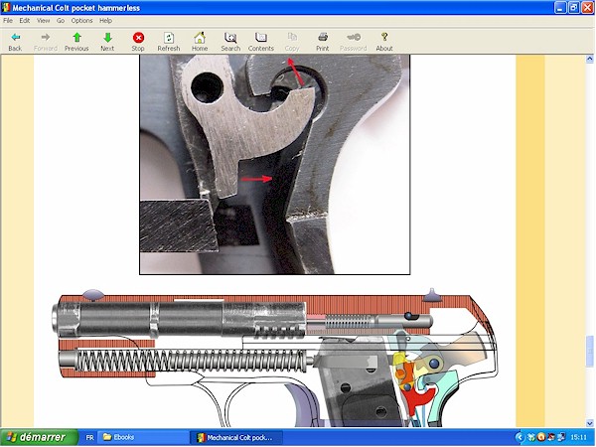Image resolution: width=596 pixels, height=447 pixels.
Task: Open the Go menu
Action: point(61,21)
